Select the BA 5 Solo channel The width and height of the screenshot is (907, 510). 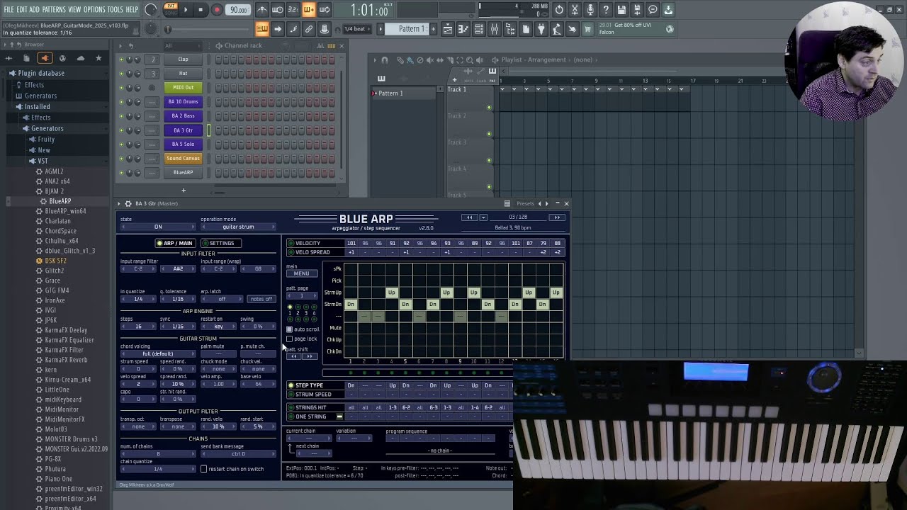[184, 144]
